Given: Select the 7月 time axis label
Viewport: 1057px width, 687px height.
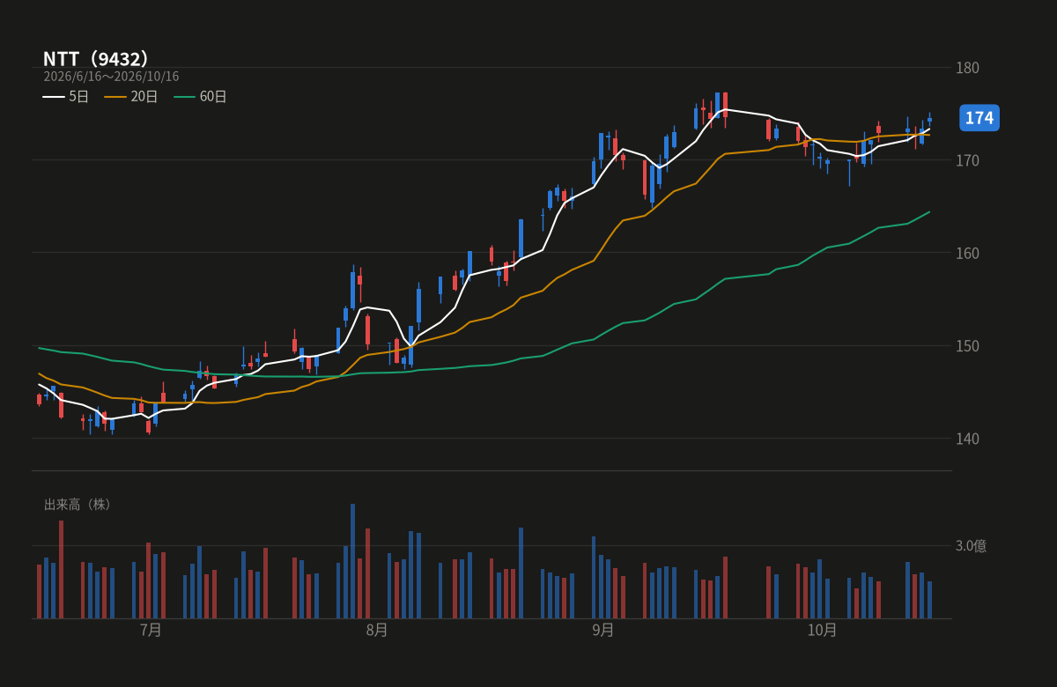Looking at the screenshot, I should (151, 630).
